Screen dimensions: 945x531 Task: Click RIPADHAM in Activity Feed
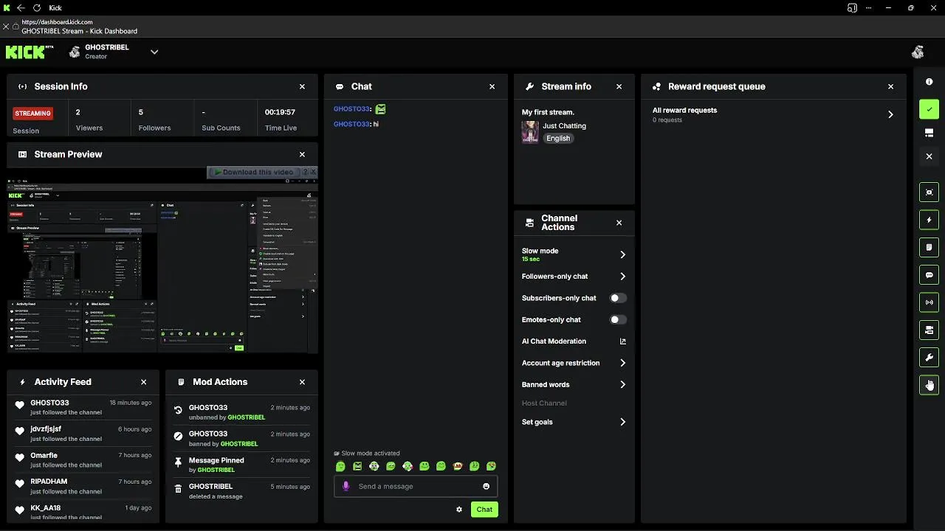(x=49, y=482)
